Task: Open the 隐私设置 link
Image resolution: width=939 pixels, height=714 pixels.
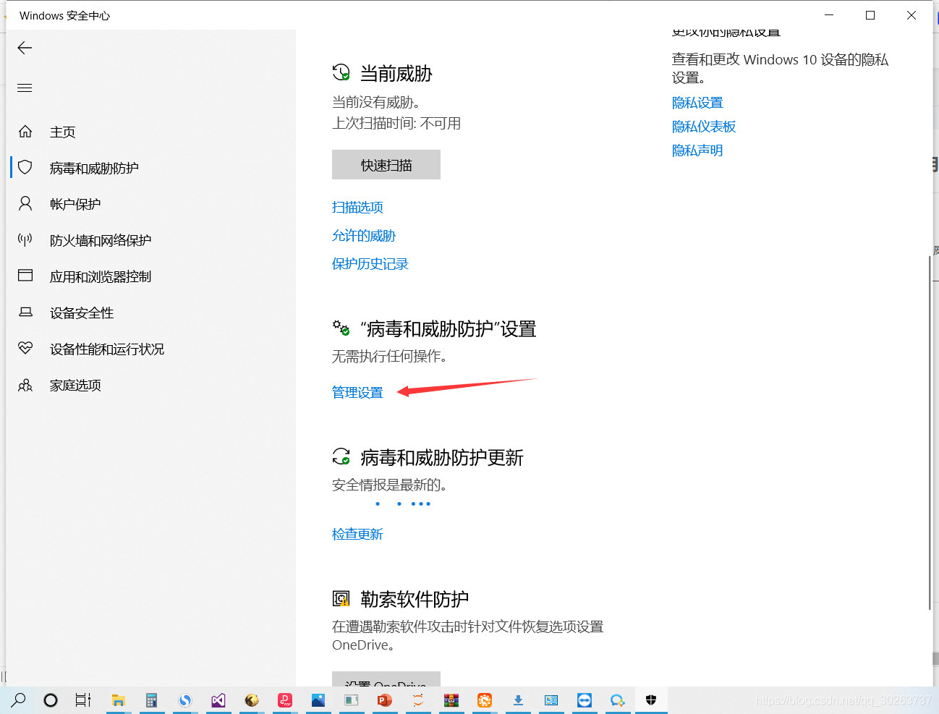Action: pos(697,103)
